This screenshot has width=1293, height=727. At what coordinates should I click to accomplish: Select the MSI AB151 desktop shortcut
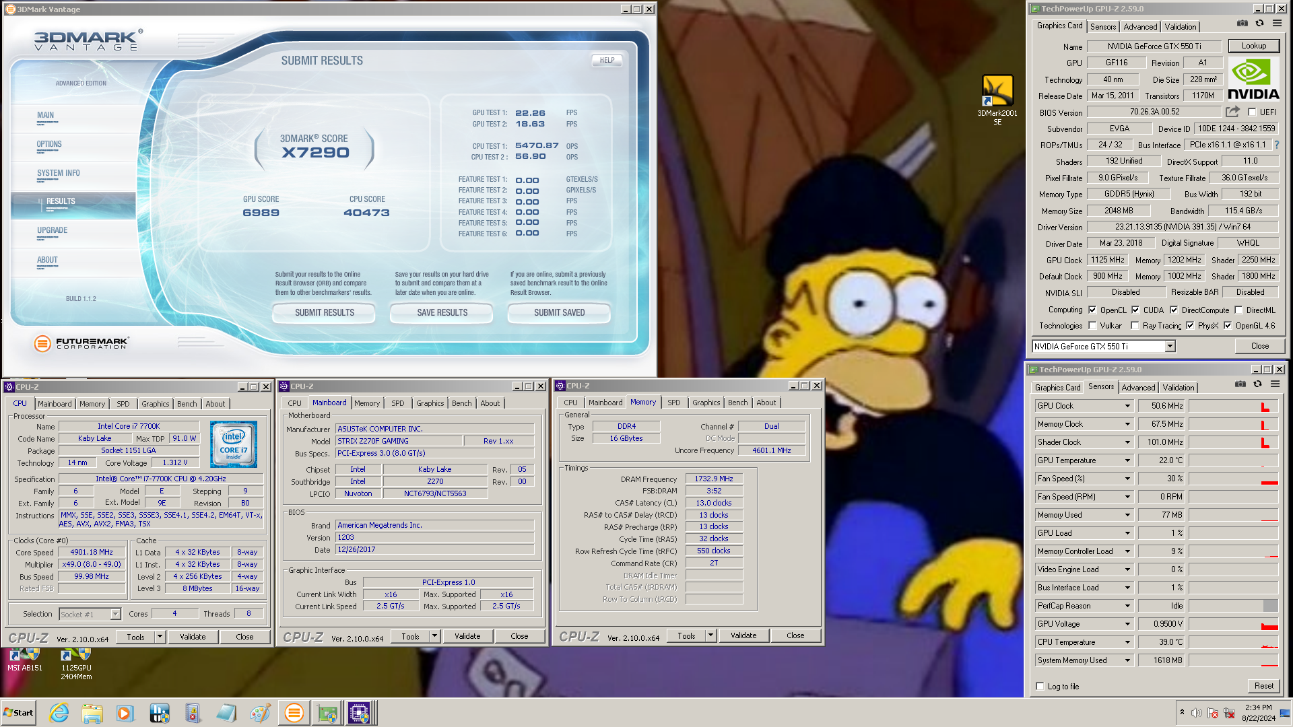click(25, 660)
